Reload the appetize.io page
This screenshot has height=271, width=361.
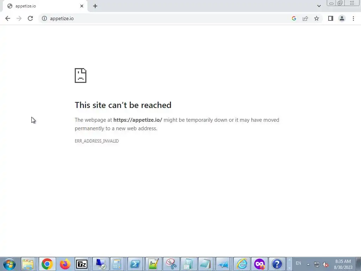[x=30, y=18]
